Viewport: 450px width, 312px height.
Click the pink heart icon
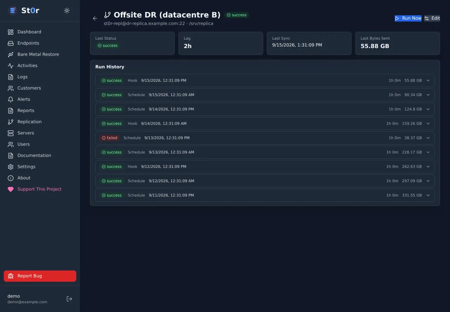coord(11,189)
